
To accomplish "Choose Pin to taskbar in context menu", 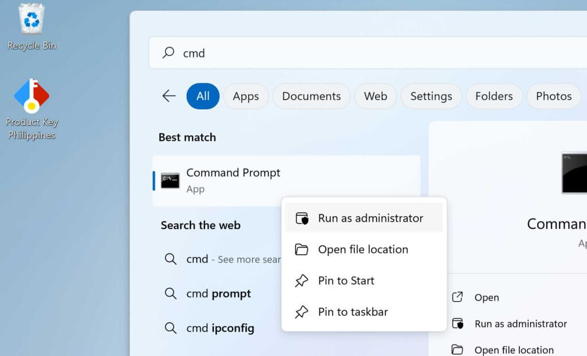I will coord(364,312).
